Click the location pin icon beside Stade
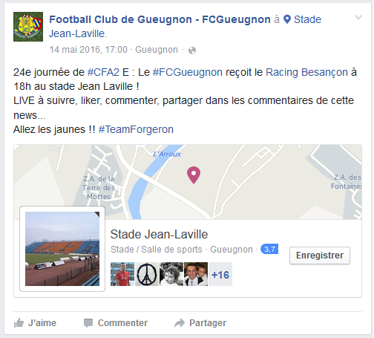This screenshot has height=338, width=374. [287, 19]
